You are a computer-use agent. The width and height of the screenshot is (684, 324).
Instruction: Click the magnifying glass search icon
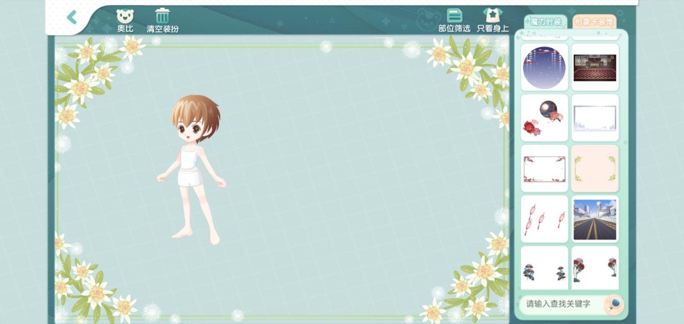click(614, 304)
